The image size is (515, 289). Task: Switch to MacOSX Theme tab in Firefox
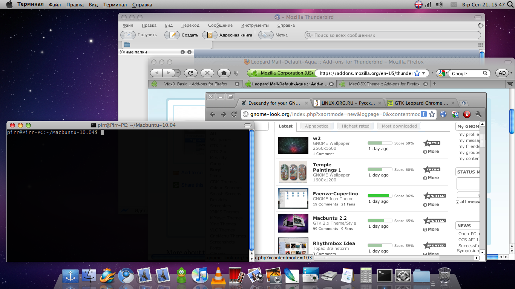tap(384, 84)
